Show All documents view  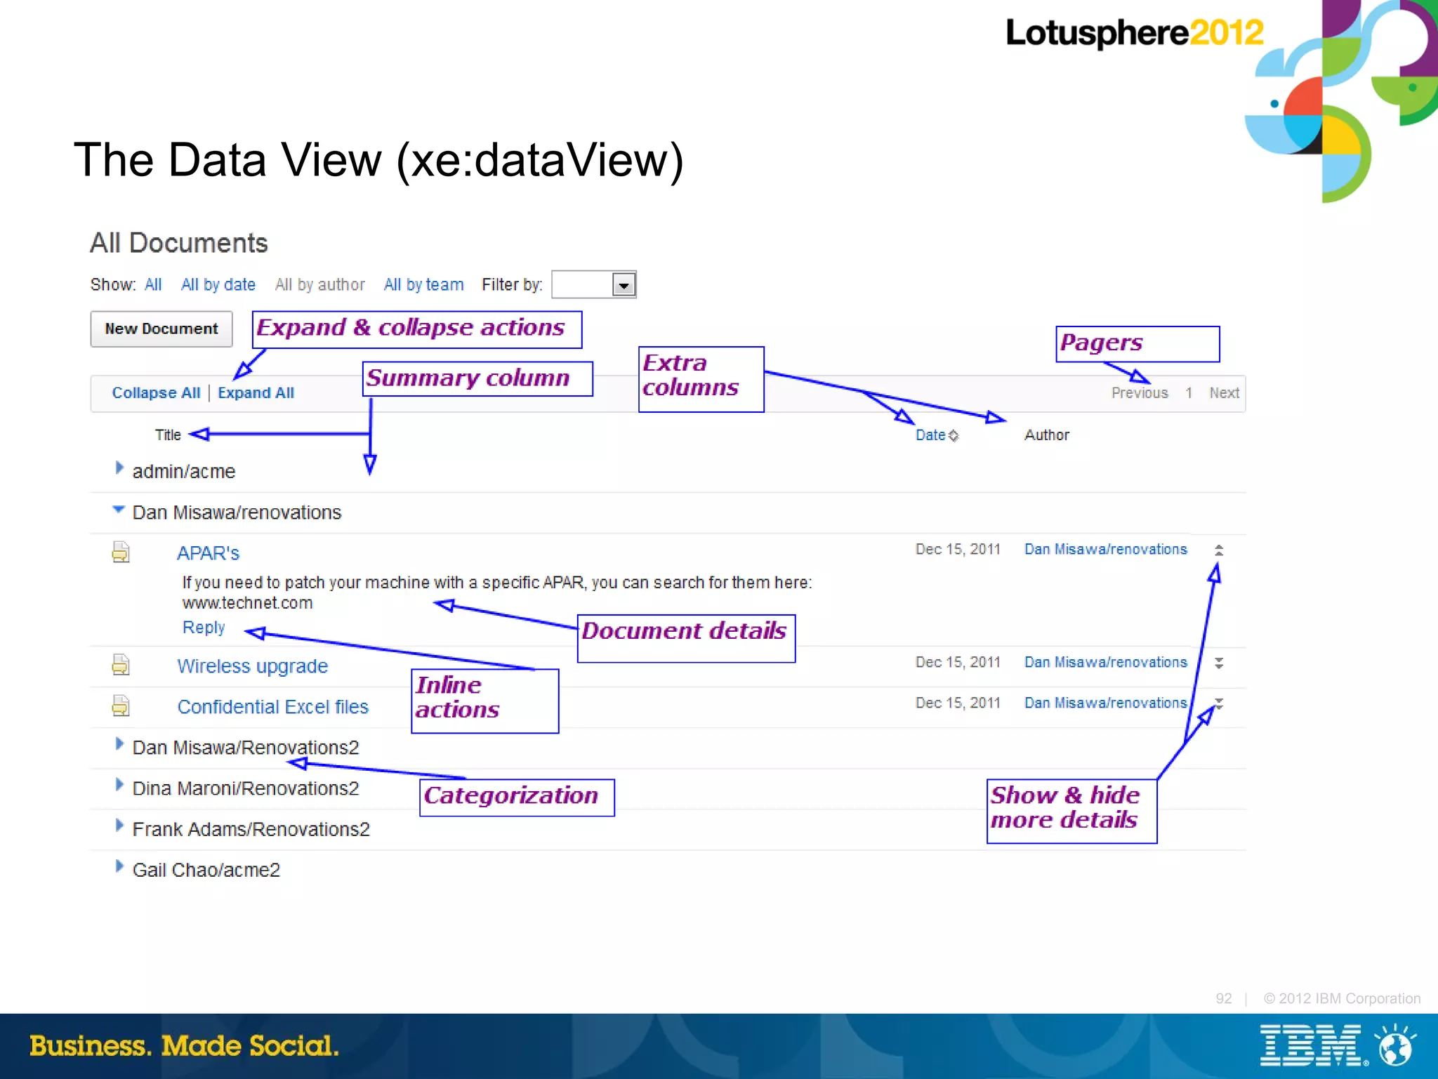[153, 284]
